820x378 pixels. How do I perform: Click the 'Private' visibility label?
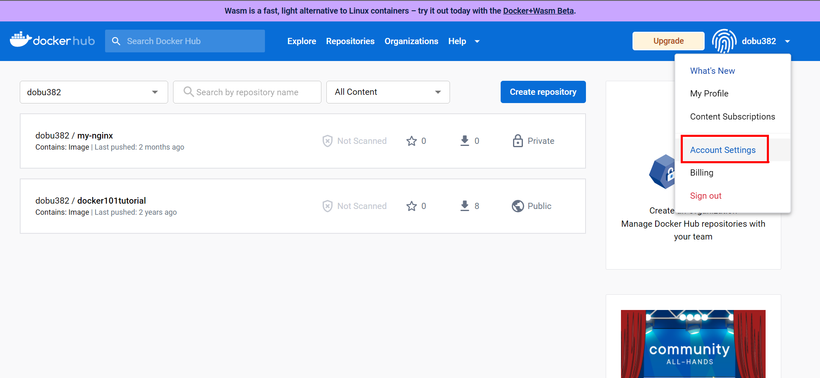point(541,141)
